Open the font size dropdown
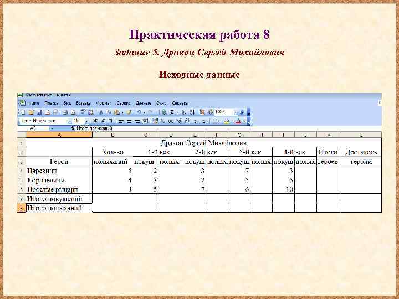The image size is (399, 299). pos(86,121)
